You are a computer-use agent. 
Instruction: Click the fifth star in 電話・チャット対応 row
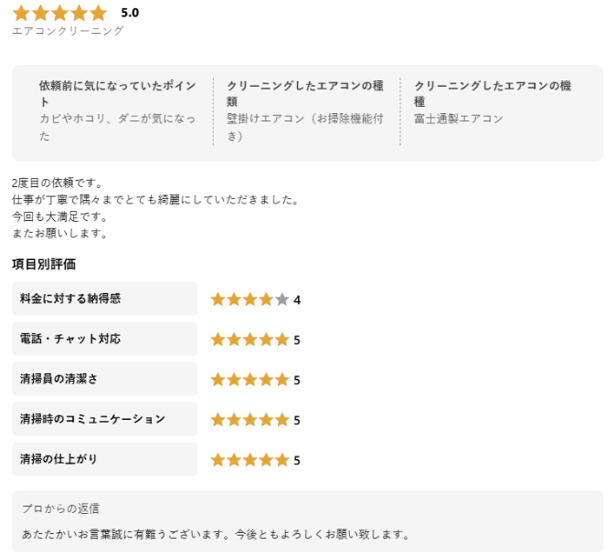[282, 340]
